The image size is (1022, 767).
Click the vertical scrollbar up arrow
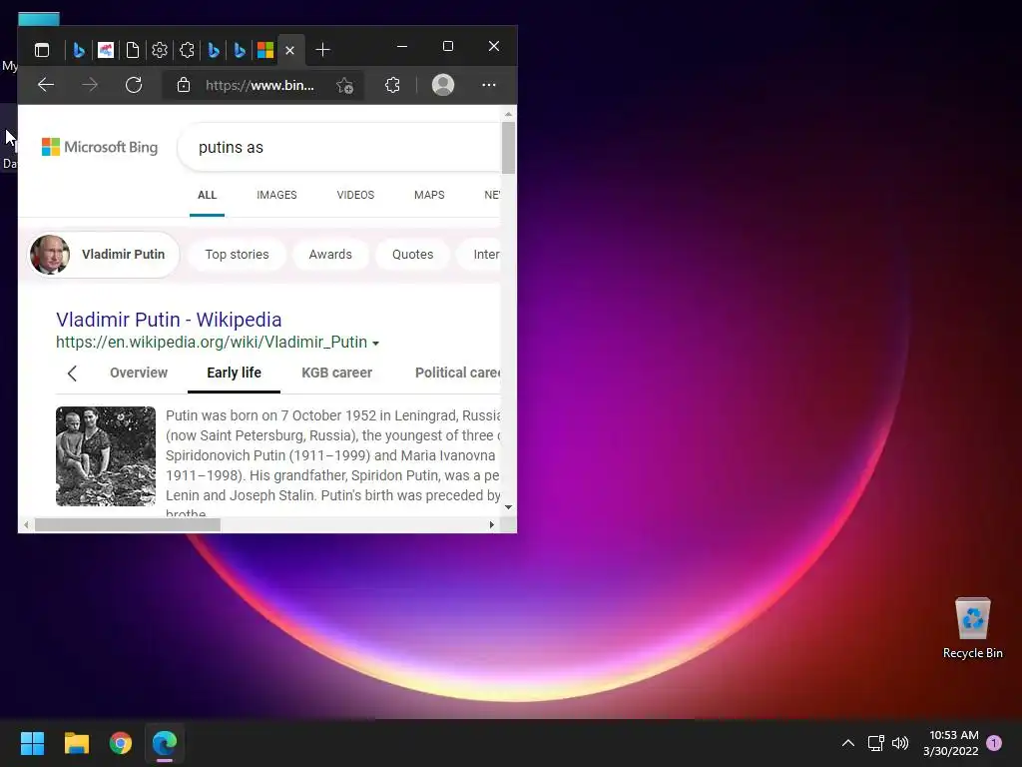508,114
